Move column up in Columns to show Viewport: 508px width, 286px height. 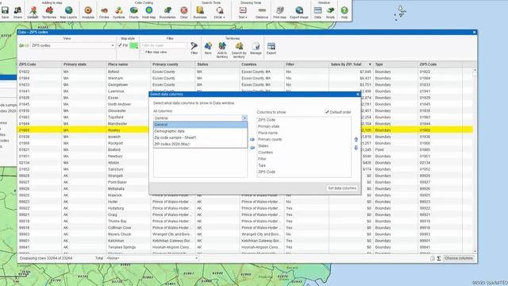click(356, 140)
